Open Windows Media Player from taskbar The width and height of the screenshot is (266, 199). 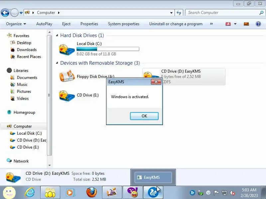tap(70, 193)
